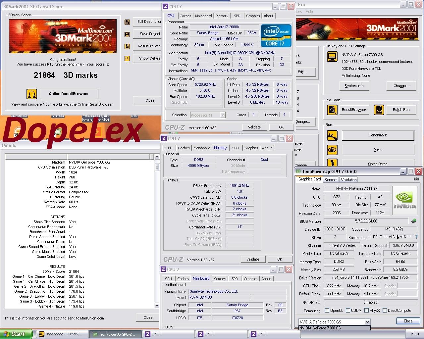The height and width of the screenshot is (339, 424).
Task: Switch to the SPD tab in top CPU-Z window
Action: (x=237, y=16)
